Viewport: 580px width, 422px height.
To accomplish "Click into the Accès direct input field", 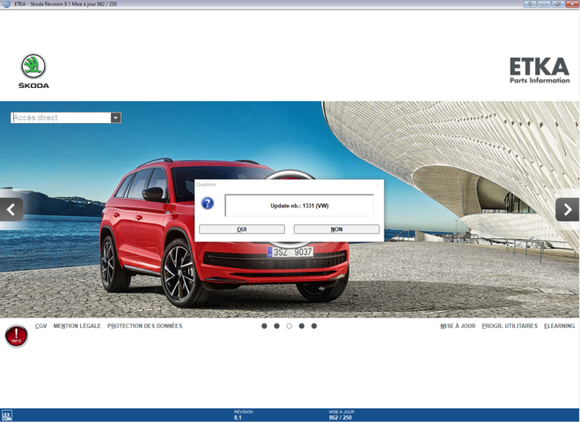I will click(61, 118).
